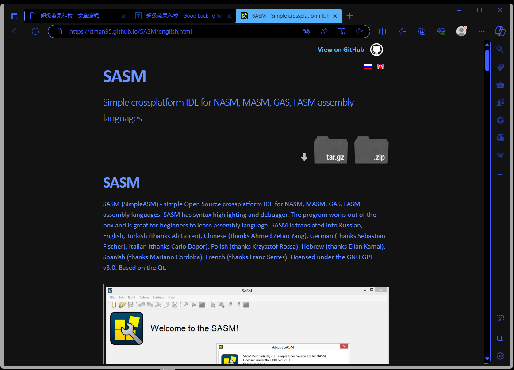The image size is (514, 370).
Task: Open Microsoft 365 sidebar icon
Action: click(x=500, y=120)
